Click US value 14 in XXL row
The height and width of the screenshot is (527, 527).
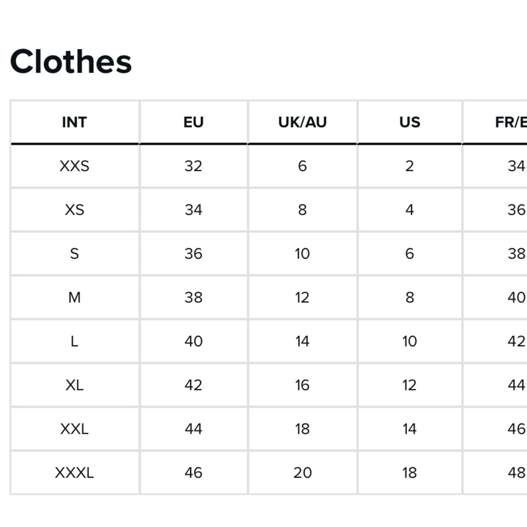pyautogui.click(x=409, y=428)
